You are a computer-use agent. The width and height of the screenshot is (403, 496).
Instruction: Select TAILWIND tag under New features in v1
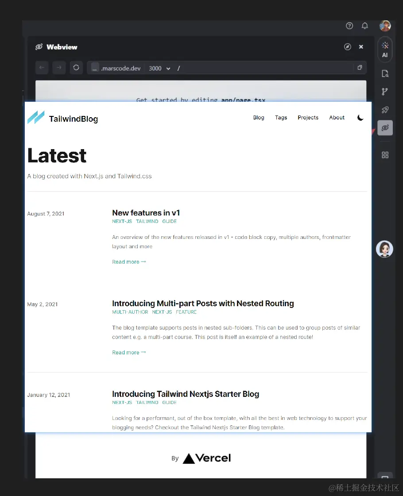pyautogui.click(x=147, y=221)
